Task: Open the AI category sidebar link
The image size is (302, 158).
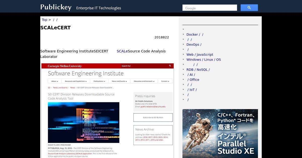Action: coord(191,74)
